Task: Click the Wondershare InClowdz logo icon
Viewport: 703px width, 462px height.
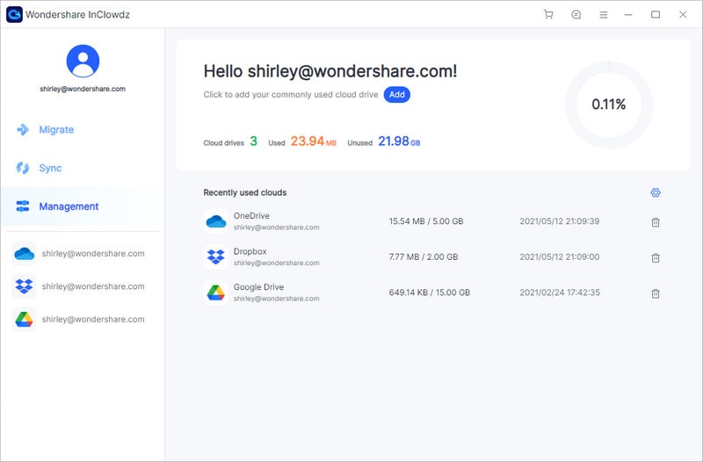Action: coord(14,14)
